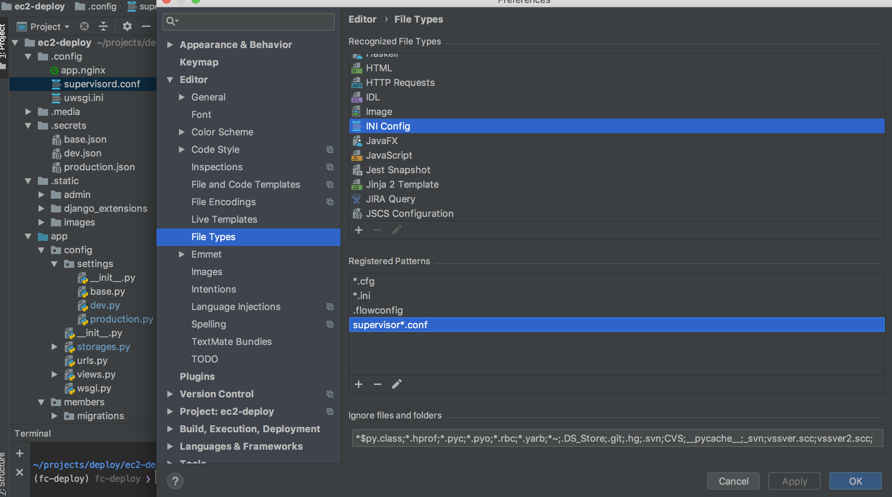Select the HTML file type
892x497 pixels.
tap(617, 68)
